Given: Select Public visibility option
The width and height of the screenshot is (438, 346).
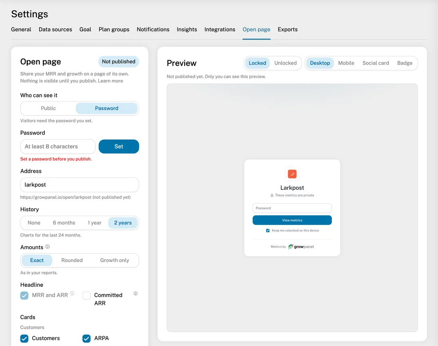Looking at the screenshot, I should tap(48, 108).
